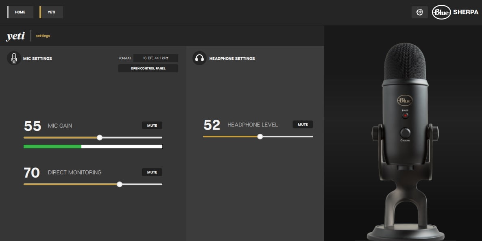Click the headphones icon beside Headphone Settings
Screen dimensions: 482x241
click(x=199, y=59)
